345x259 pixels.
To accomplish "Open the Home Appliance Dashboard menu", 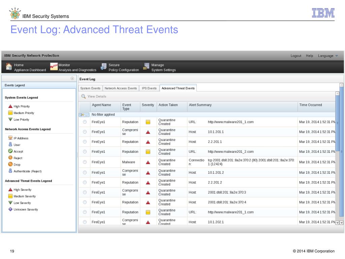I will point(26,67).
